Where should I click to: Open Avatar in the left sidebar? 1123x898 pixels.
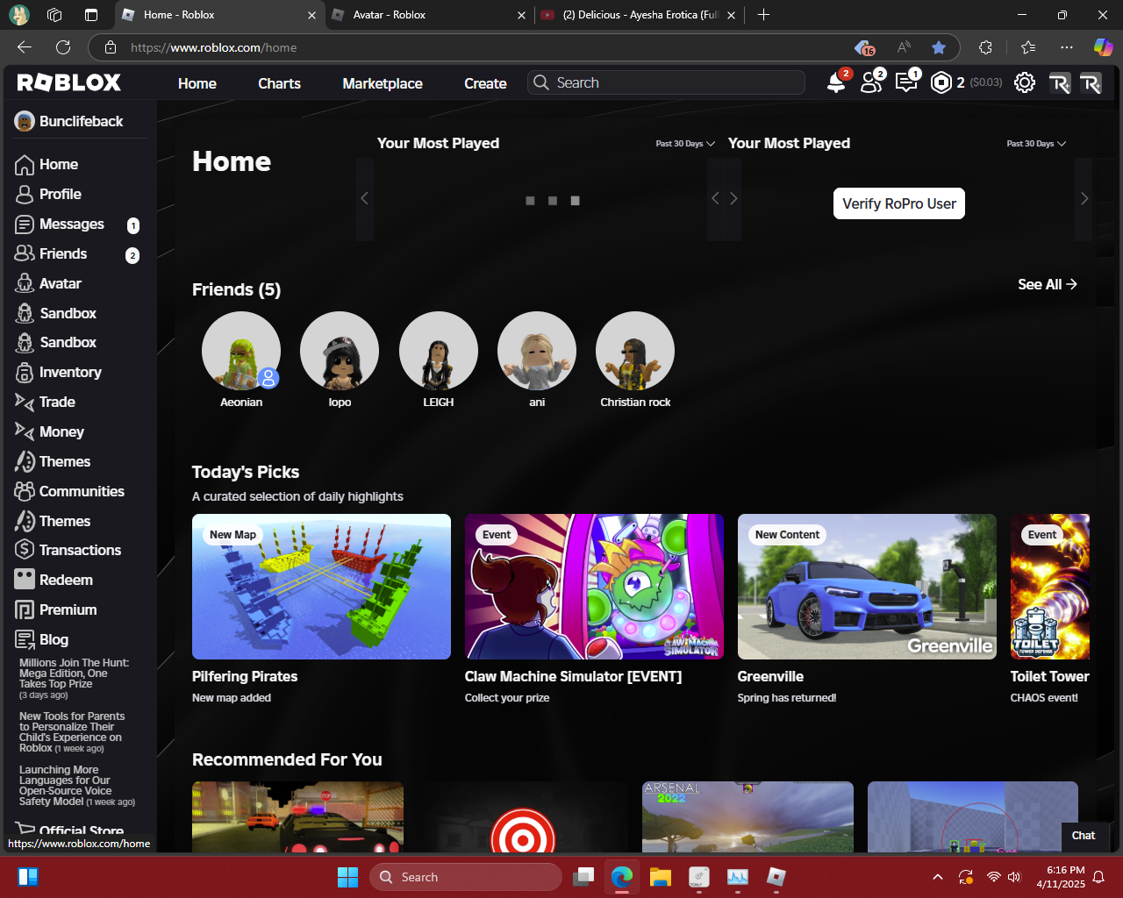tap(61, 283)
